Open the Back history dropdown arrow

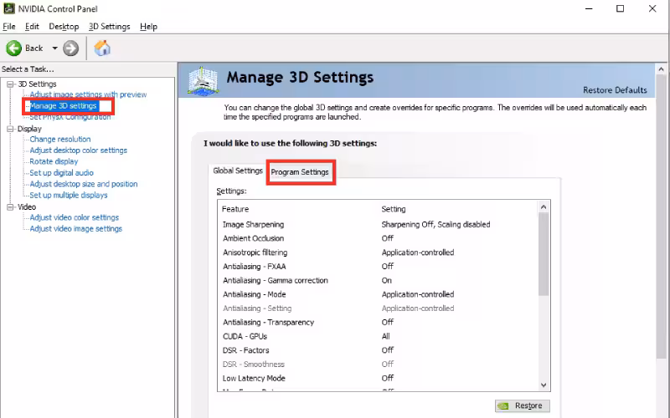(54, 48)
